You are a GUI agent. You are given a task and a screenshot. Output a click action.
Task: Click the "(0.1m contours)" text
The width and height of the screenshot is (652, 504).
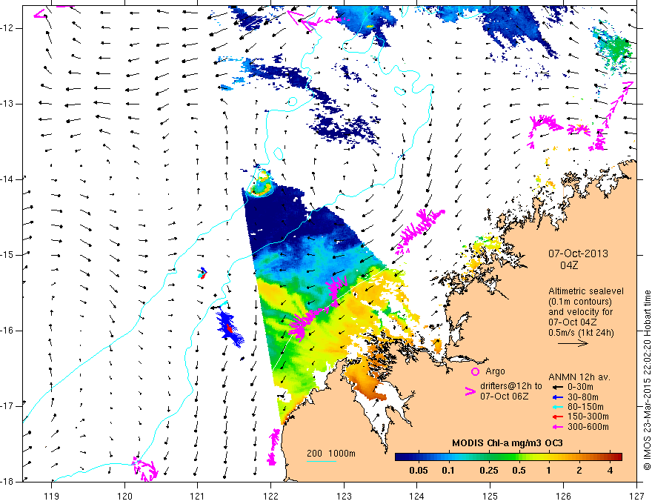coord(580,302)
